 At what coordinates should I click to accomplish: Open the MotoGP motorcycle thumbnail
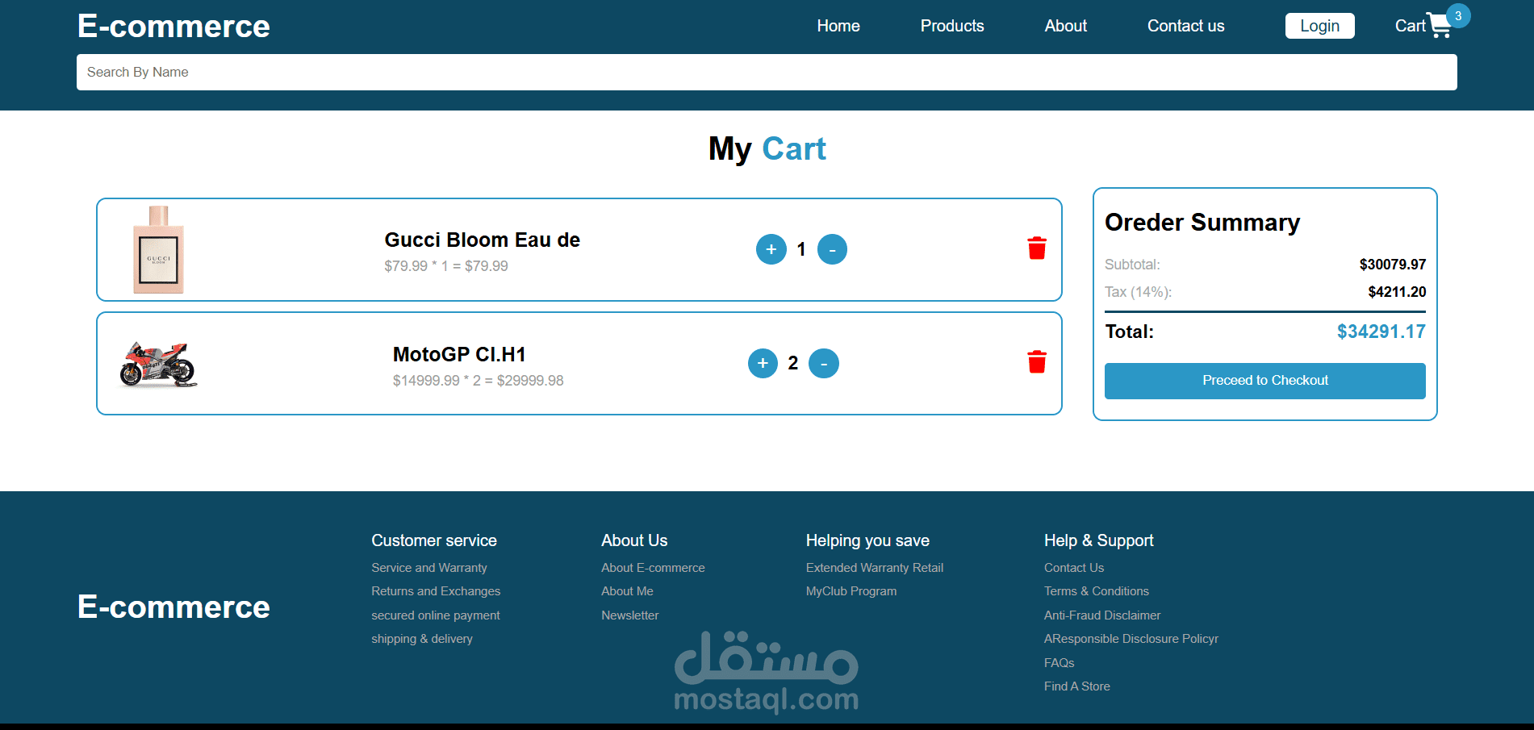coord(158,364)
